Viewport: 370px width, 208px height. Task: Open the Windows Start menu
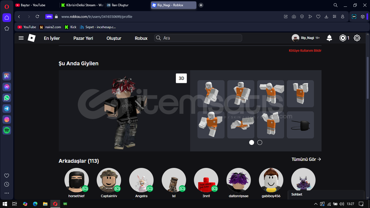[x=5, y=204]
